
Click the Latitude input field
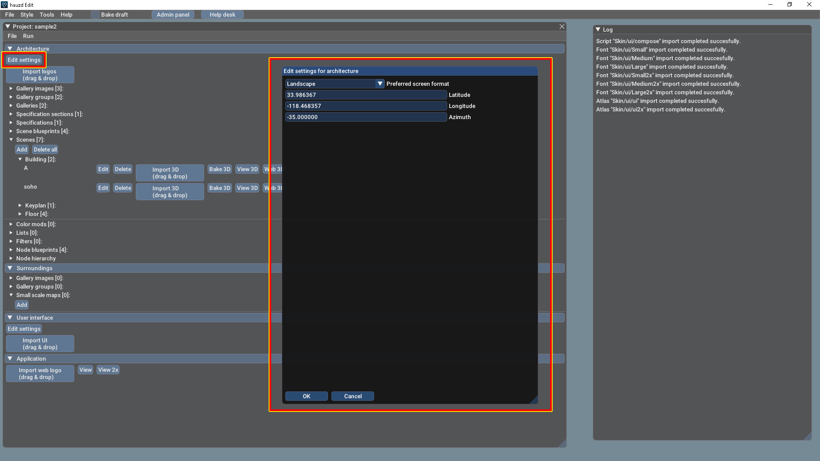366,95
